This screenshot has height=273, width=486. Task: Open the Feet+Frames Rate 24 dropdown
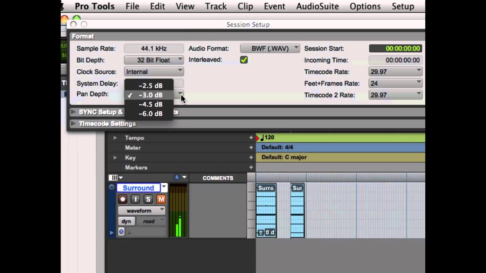pyautogui.click(x=395, y=83)
